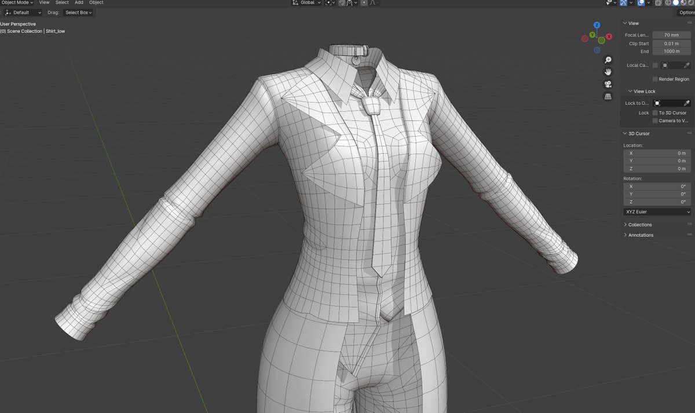The width and height of the screenshot is (695, 413).
Task: Click the camera view icon in the viewport gizmos
Action: tap(608, 83)
